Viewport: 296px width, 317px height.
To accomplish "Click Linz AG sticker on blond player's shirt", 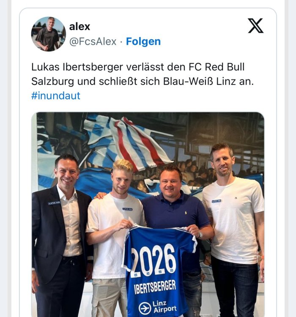I will [127, 209].
